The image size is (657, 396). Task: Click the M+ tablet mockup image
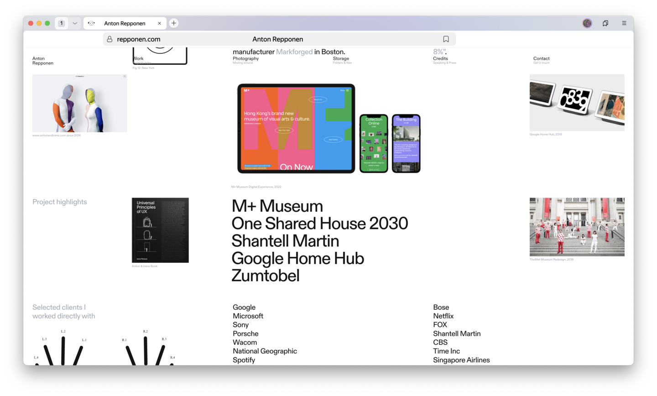pyautogui.click(x=296, y=128)
